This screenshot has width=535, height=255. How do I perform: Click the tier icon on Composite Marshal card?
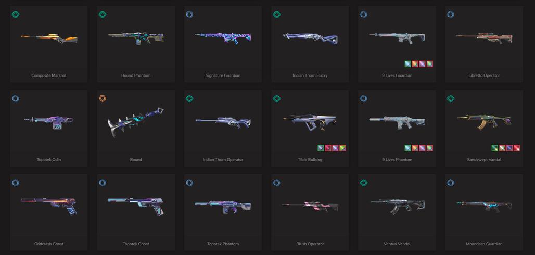click(x=16, y=15)
